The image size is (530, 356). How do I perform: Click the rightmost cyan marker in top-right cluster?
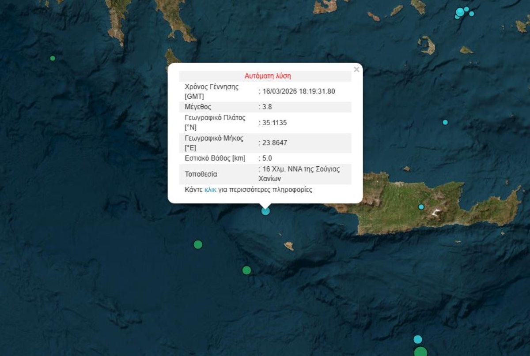(472, 14)
